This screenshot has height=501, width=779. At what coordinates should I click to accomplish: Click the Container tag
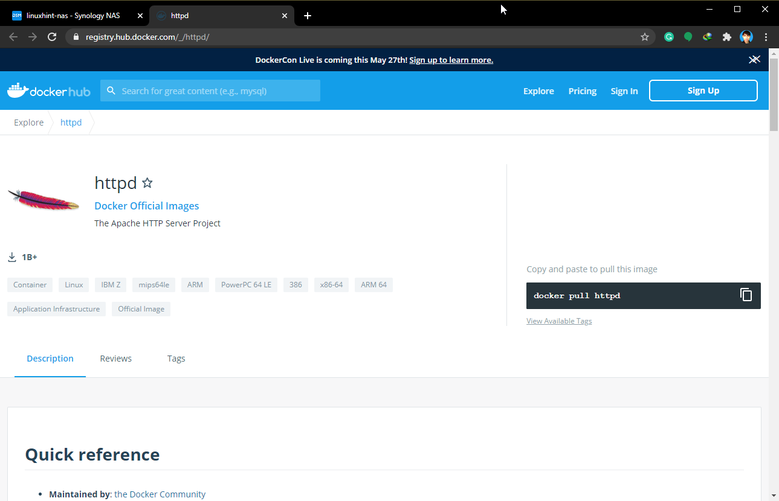point(30,285)
